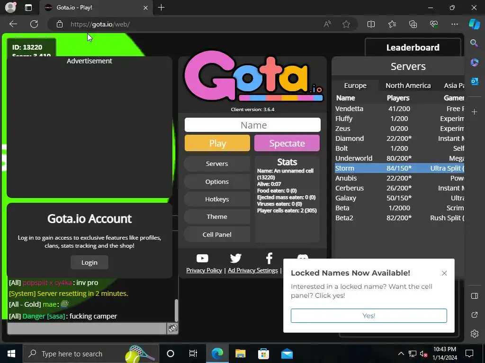Screen dimensions: 485x363
Task: Toggle read aloud icon in address bar
Action: 327,24
